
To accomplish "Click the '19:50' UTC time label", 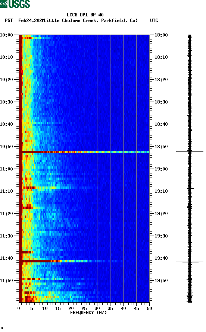I will 161,281.
